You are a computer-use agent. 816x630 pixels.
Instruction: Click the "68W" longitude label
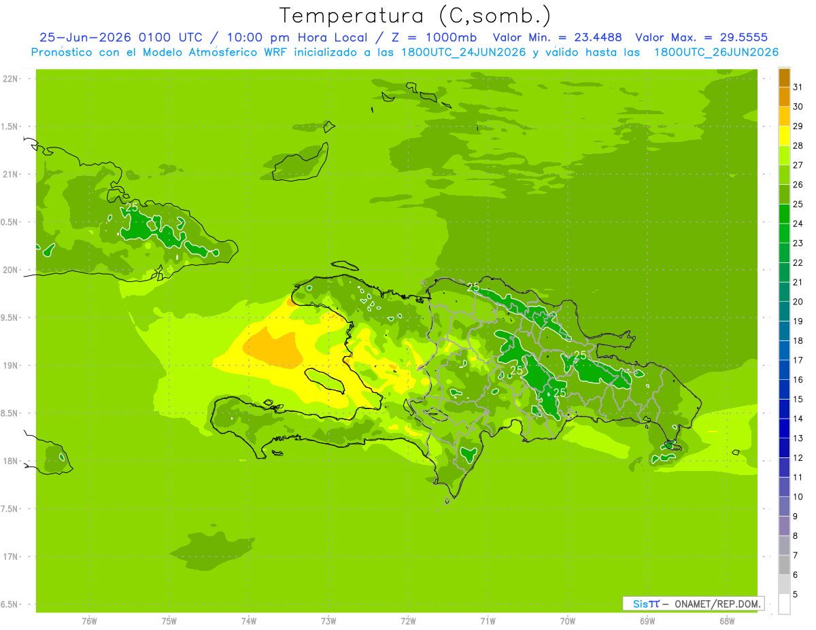pos(727,621)
